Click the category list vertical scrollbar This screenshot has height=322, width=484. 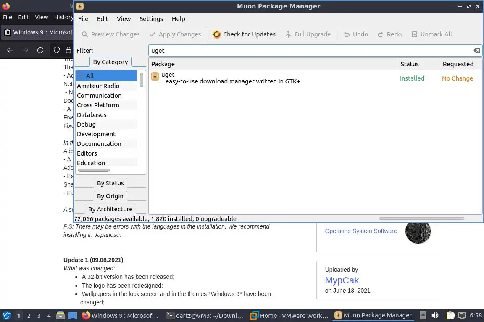click(x=141, y=80)
